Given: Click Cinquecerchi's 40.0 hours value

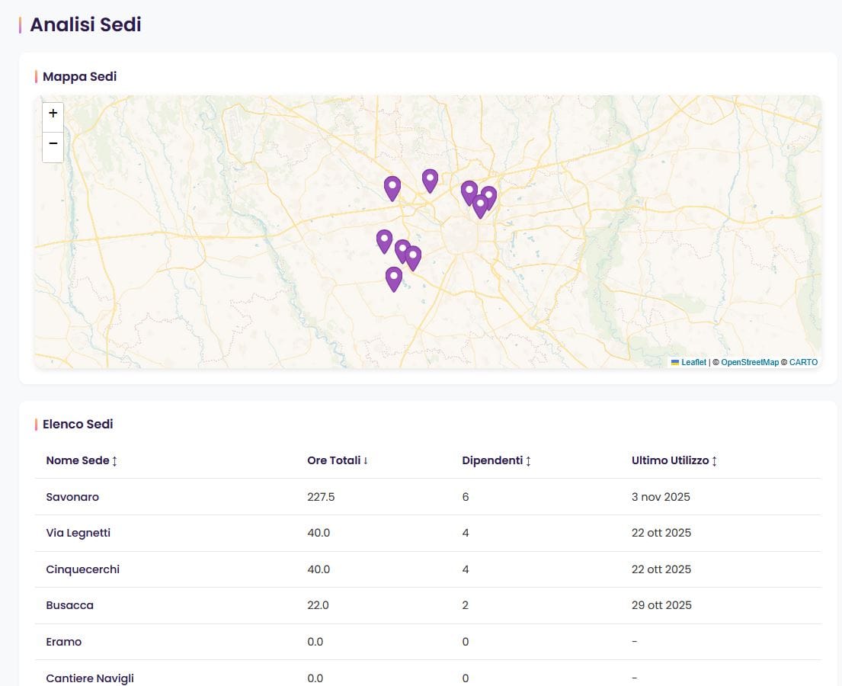Looking at the screenshot, I should (319, 569).
